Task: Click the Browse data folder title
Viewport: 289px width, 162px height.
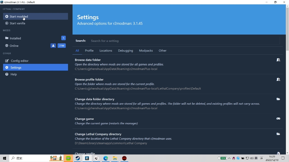Action: (x=88, y=60)
